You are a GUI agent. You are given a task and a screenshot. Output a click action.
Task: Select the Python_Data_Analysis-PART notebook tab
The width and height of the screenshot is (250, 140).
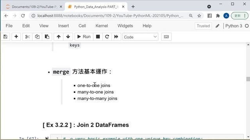(96, 7)
